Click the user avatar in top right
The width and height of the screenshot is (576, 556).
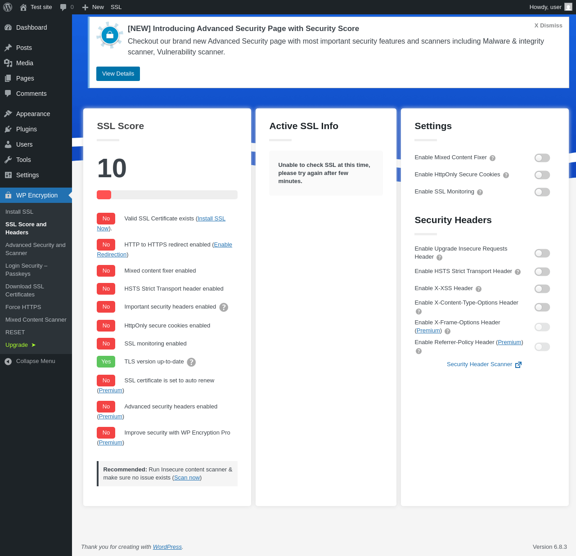point(568,7)
